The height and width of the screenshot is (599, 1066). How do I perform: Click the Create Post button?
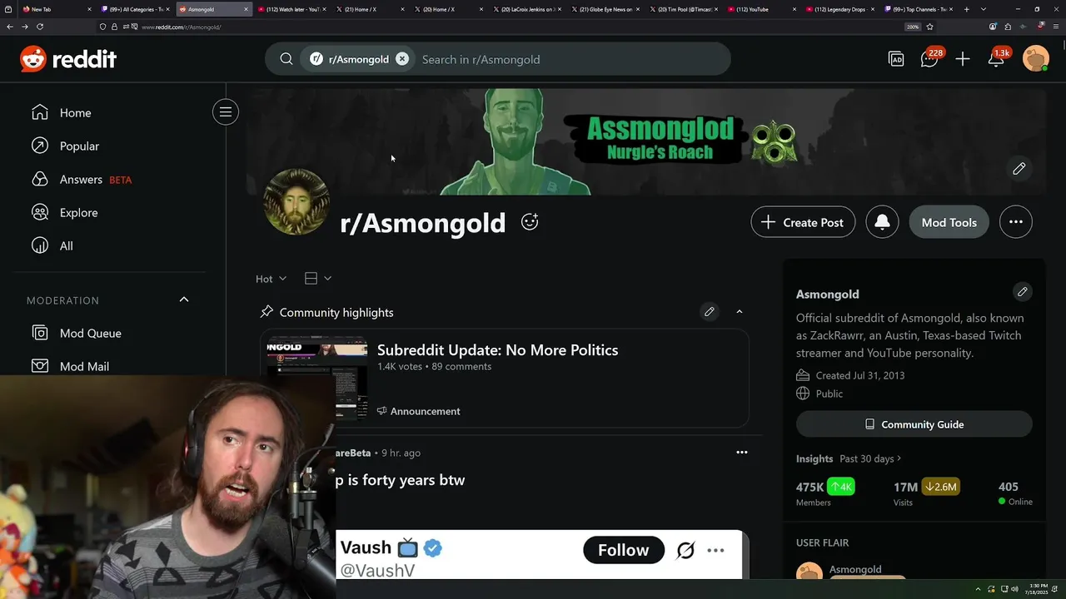[803, 222]
